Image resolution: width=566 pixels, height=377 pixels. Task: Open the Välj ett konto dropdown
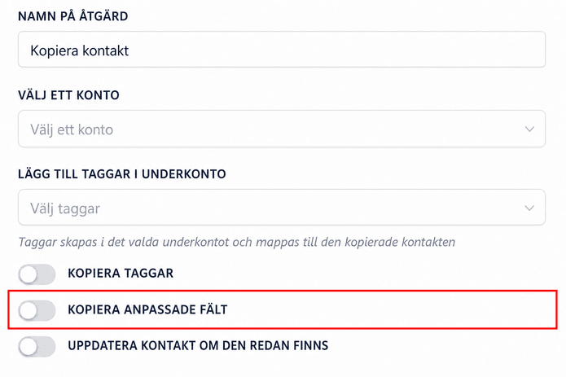pos(282,129)
